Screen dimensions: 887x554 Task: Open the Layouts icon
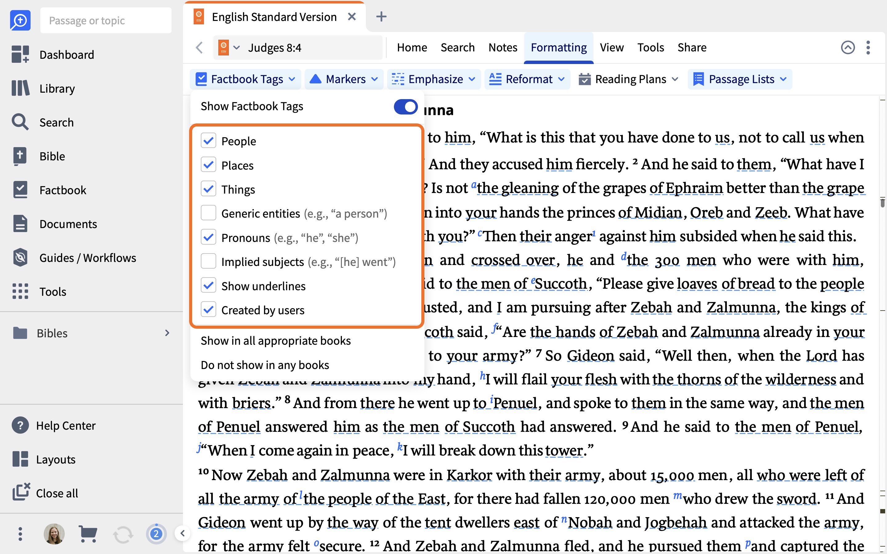(20, 459)
